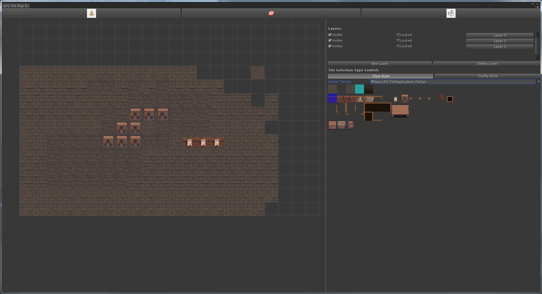Toggle Visible checkbox for Layer 2
This screenshot has width=542, height=294.
pos(330,46)
